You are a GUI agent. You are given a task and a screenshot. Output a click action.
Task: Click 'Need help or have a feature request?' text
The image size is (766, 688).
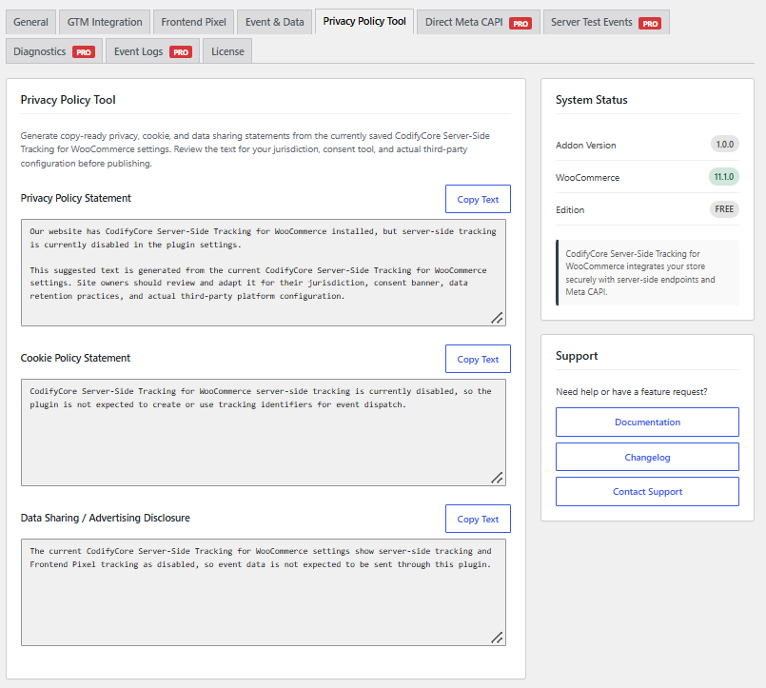click(x=631, y=391)
